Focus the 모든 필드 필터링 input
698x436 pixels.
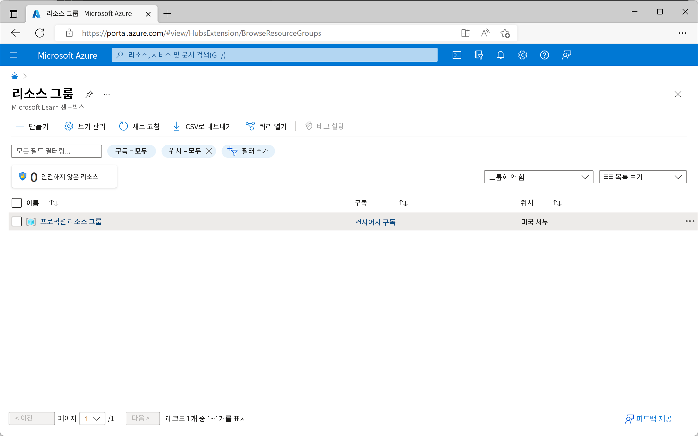[x=56, y=151]
